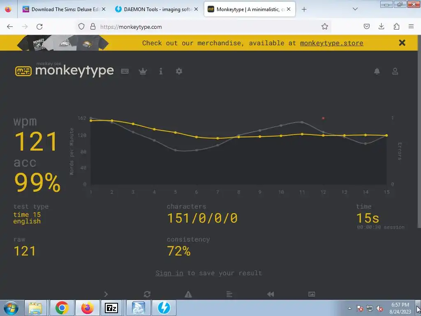Toggle words history list icon
The width and height of the screenshot is (421, 316).
[229, 294]
